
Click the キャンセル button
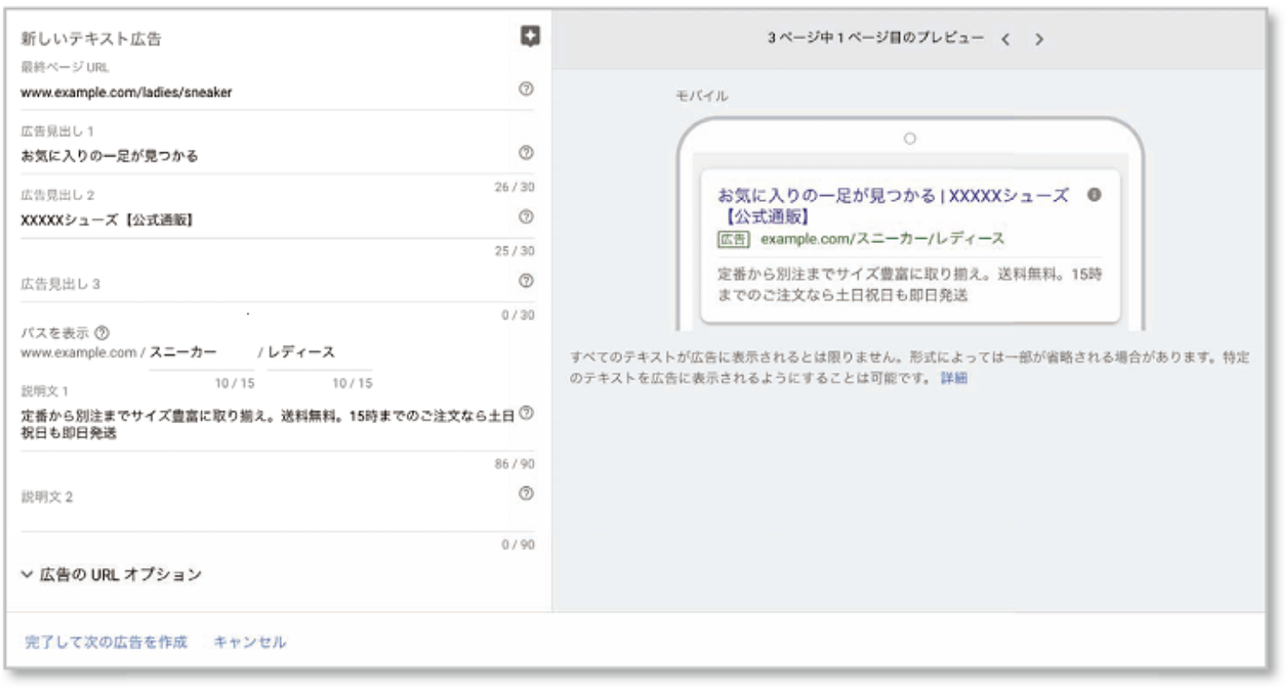pos(249,642)
